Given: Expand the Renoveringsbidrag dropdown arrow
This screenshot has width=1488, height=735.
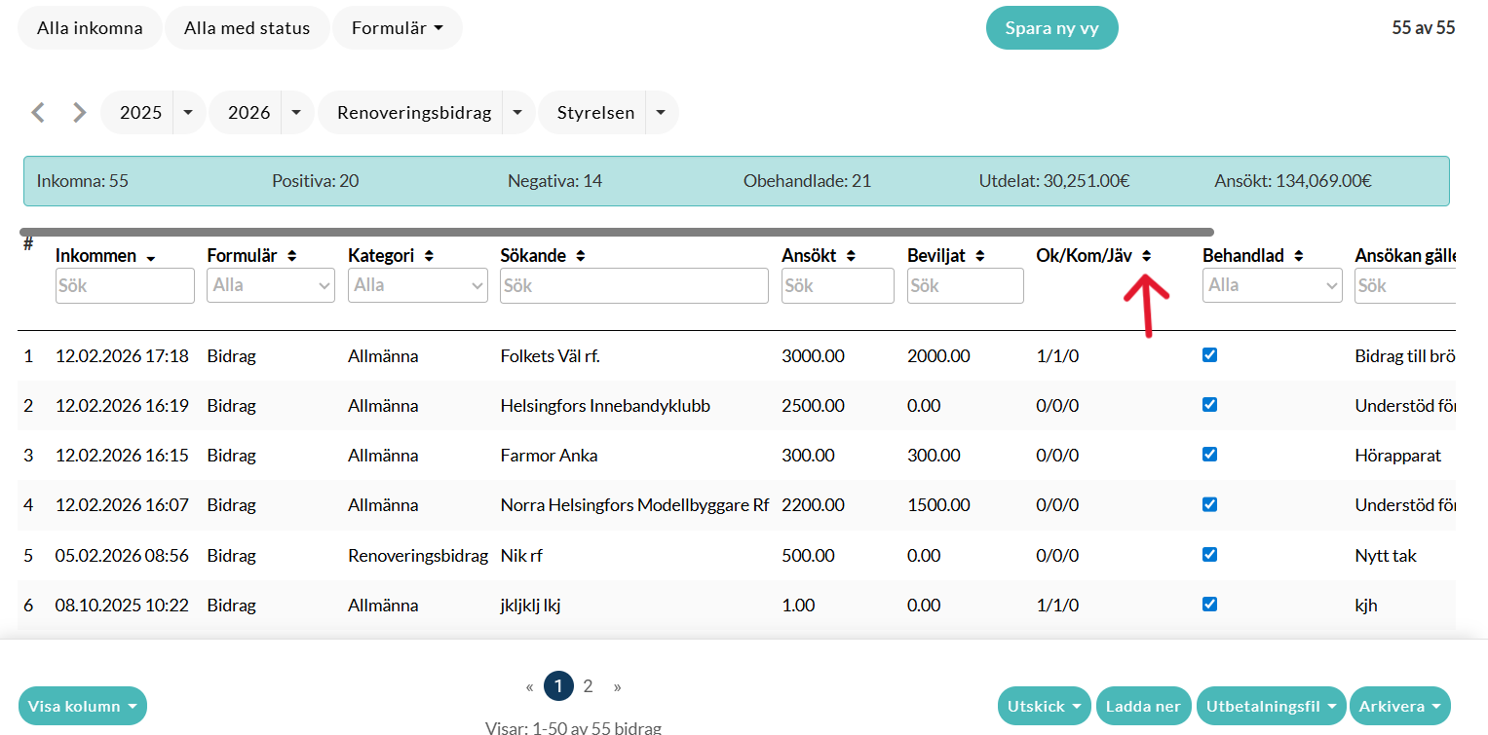Looking at the screenshot, I should 517,113.
